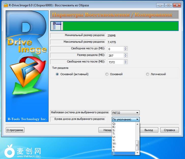The image size is (185, 159).
Task: Collapse the drive letter По умолчанию dropdown
Action: (x=137, y=119)
